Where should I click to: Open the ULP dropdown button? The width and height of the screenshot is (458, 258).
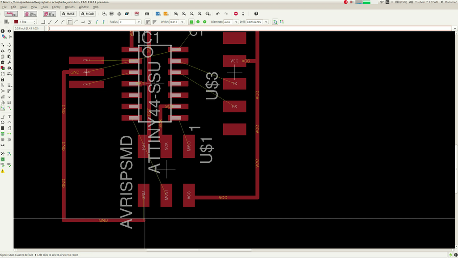pos(165,14)
